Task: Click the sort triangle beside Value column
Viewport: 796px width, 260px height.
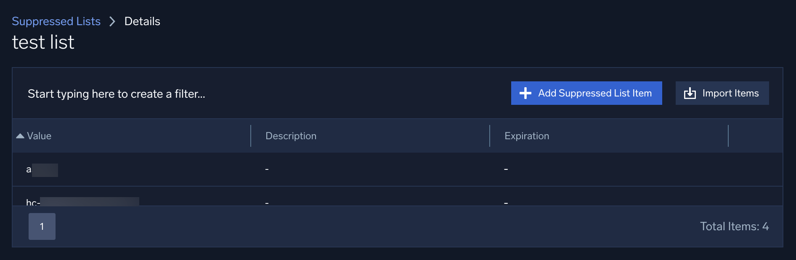Action: [19, 135]
